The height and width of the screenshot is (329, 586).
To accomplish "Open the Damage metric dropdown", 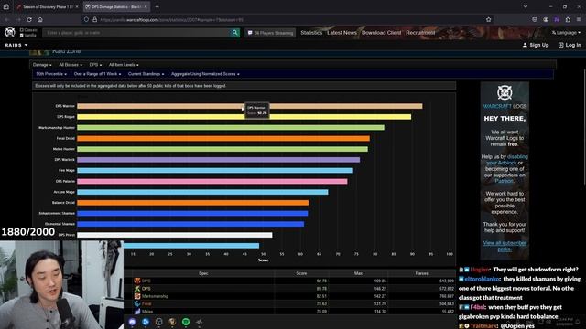I will coord(42,65).
